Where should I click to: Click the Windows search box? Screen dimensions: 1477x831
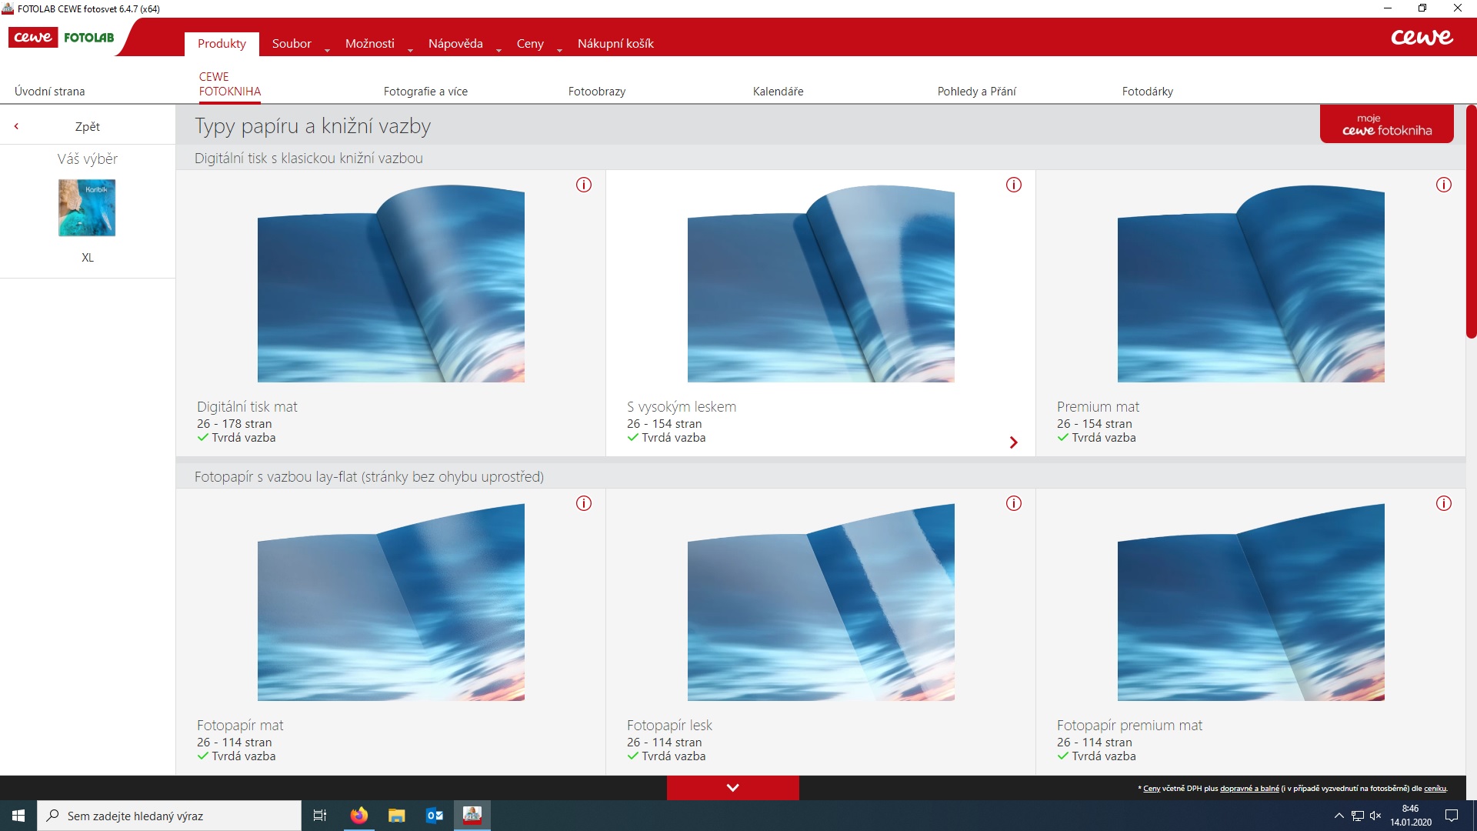coord(169,816)
